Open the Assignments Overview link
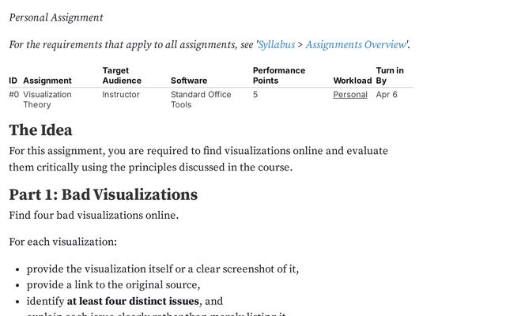The height and width of the screenshot is (316, 506). (356, 45)
